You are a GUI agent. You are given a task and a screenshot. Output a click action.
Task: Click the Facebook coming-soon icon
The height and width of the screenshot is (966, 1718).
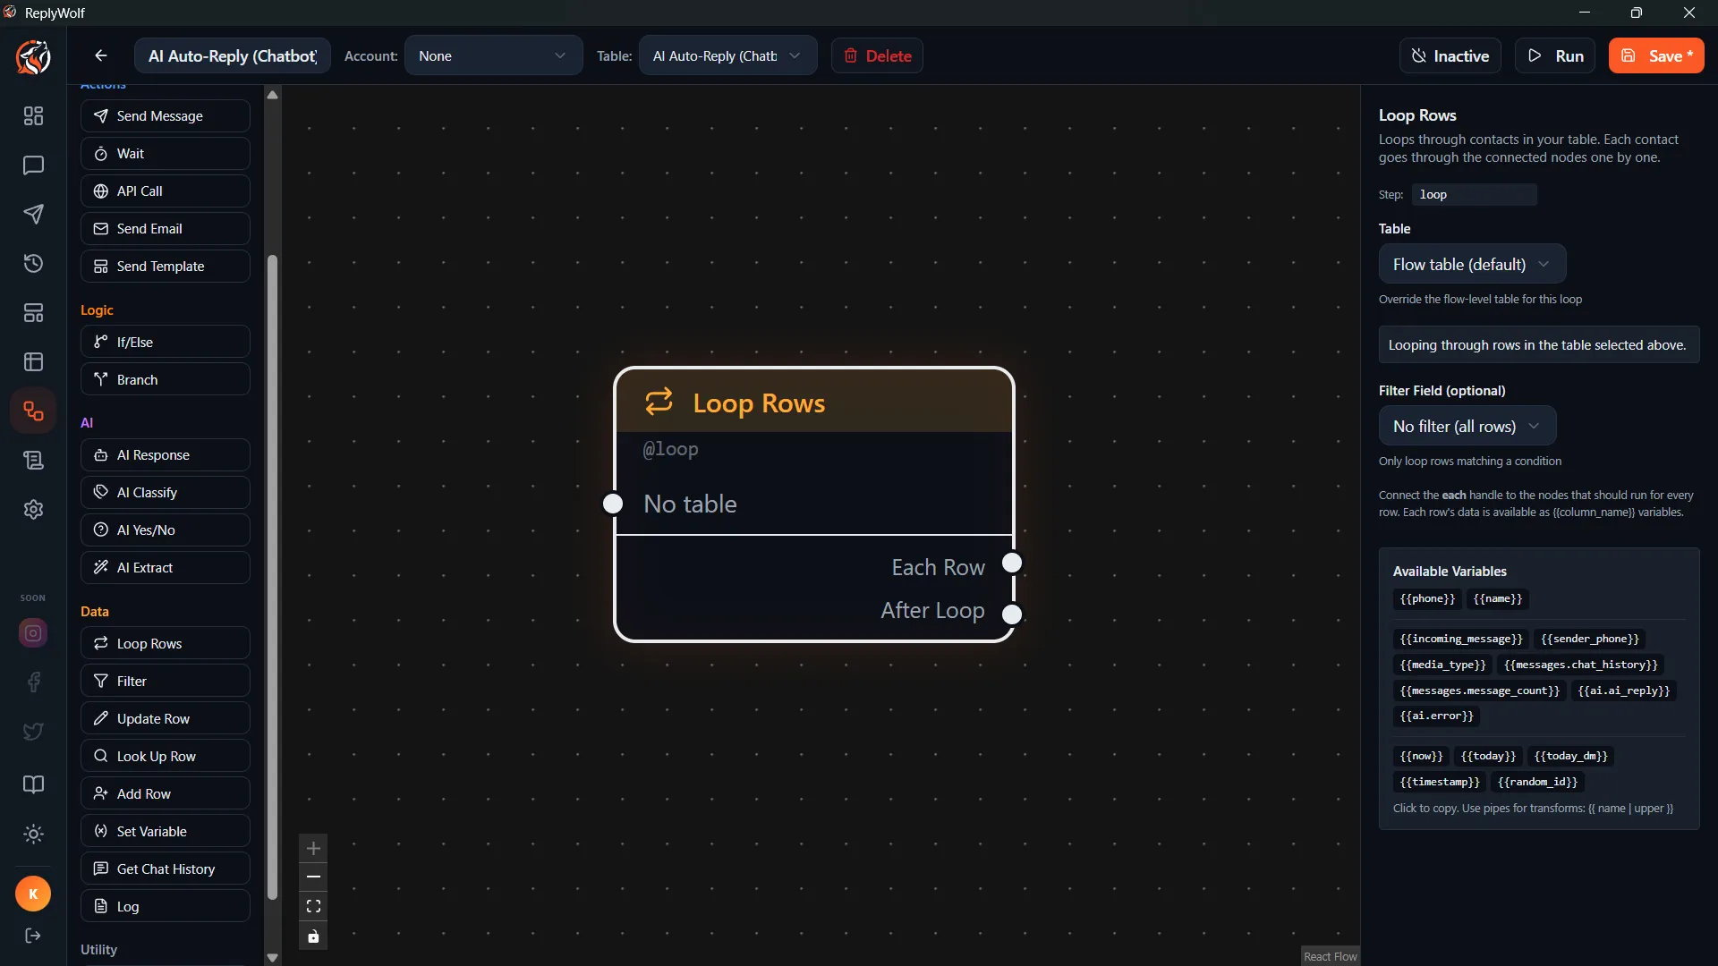point(33,682)
